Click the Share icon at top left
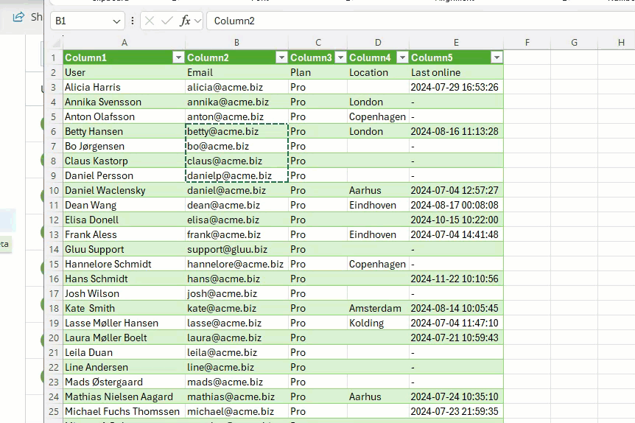Screen dimensions: 635x423 pos(18,16)
